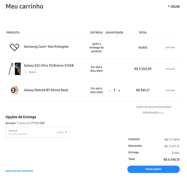Remove Samsung Care+ Tela Protegida item
Screen dimensions: 187x178
pyautogui.click(x=170, y=47)
